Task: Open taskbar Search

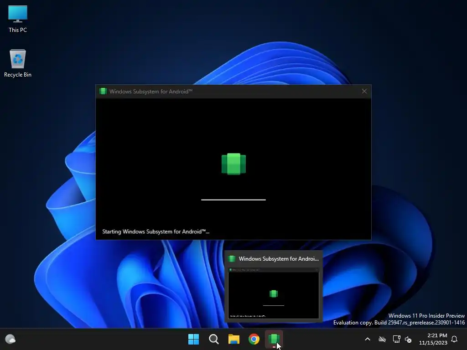Action: click(x=214, y=339)
